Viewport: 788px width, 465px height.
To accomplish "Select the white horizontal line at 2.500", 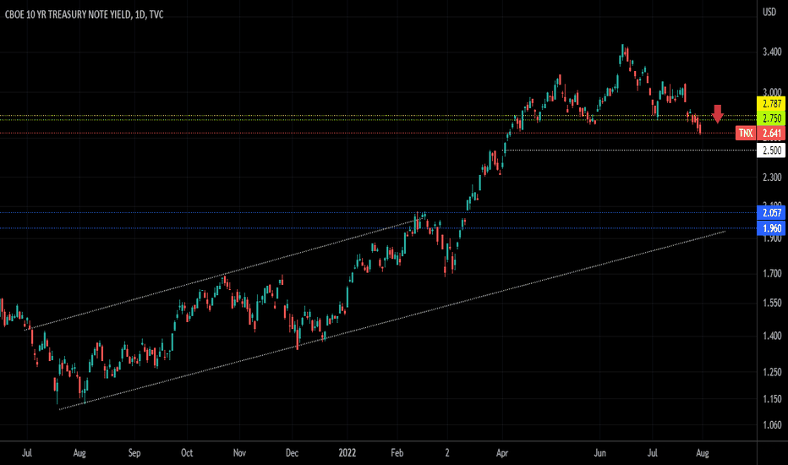I will [631, 150].
